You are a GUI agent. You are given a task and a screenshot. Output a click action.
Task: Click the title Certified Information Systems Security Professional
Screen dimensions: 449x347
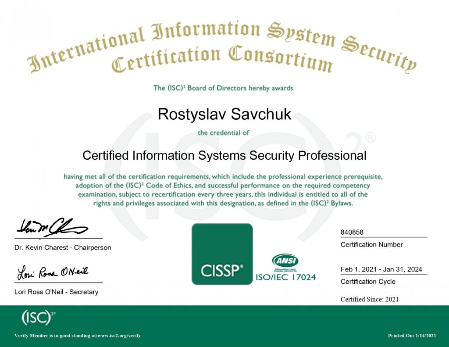click(224, 156)
